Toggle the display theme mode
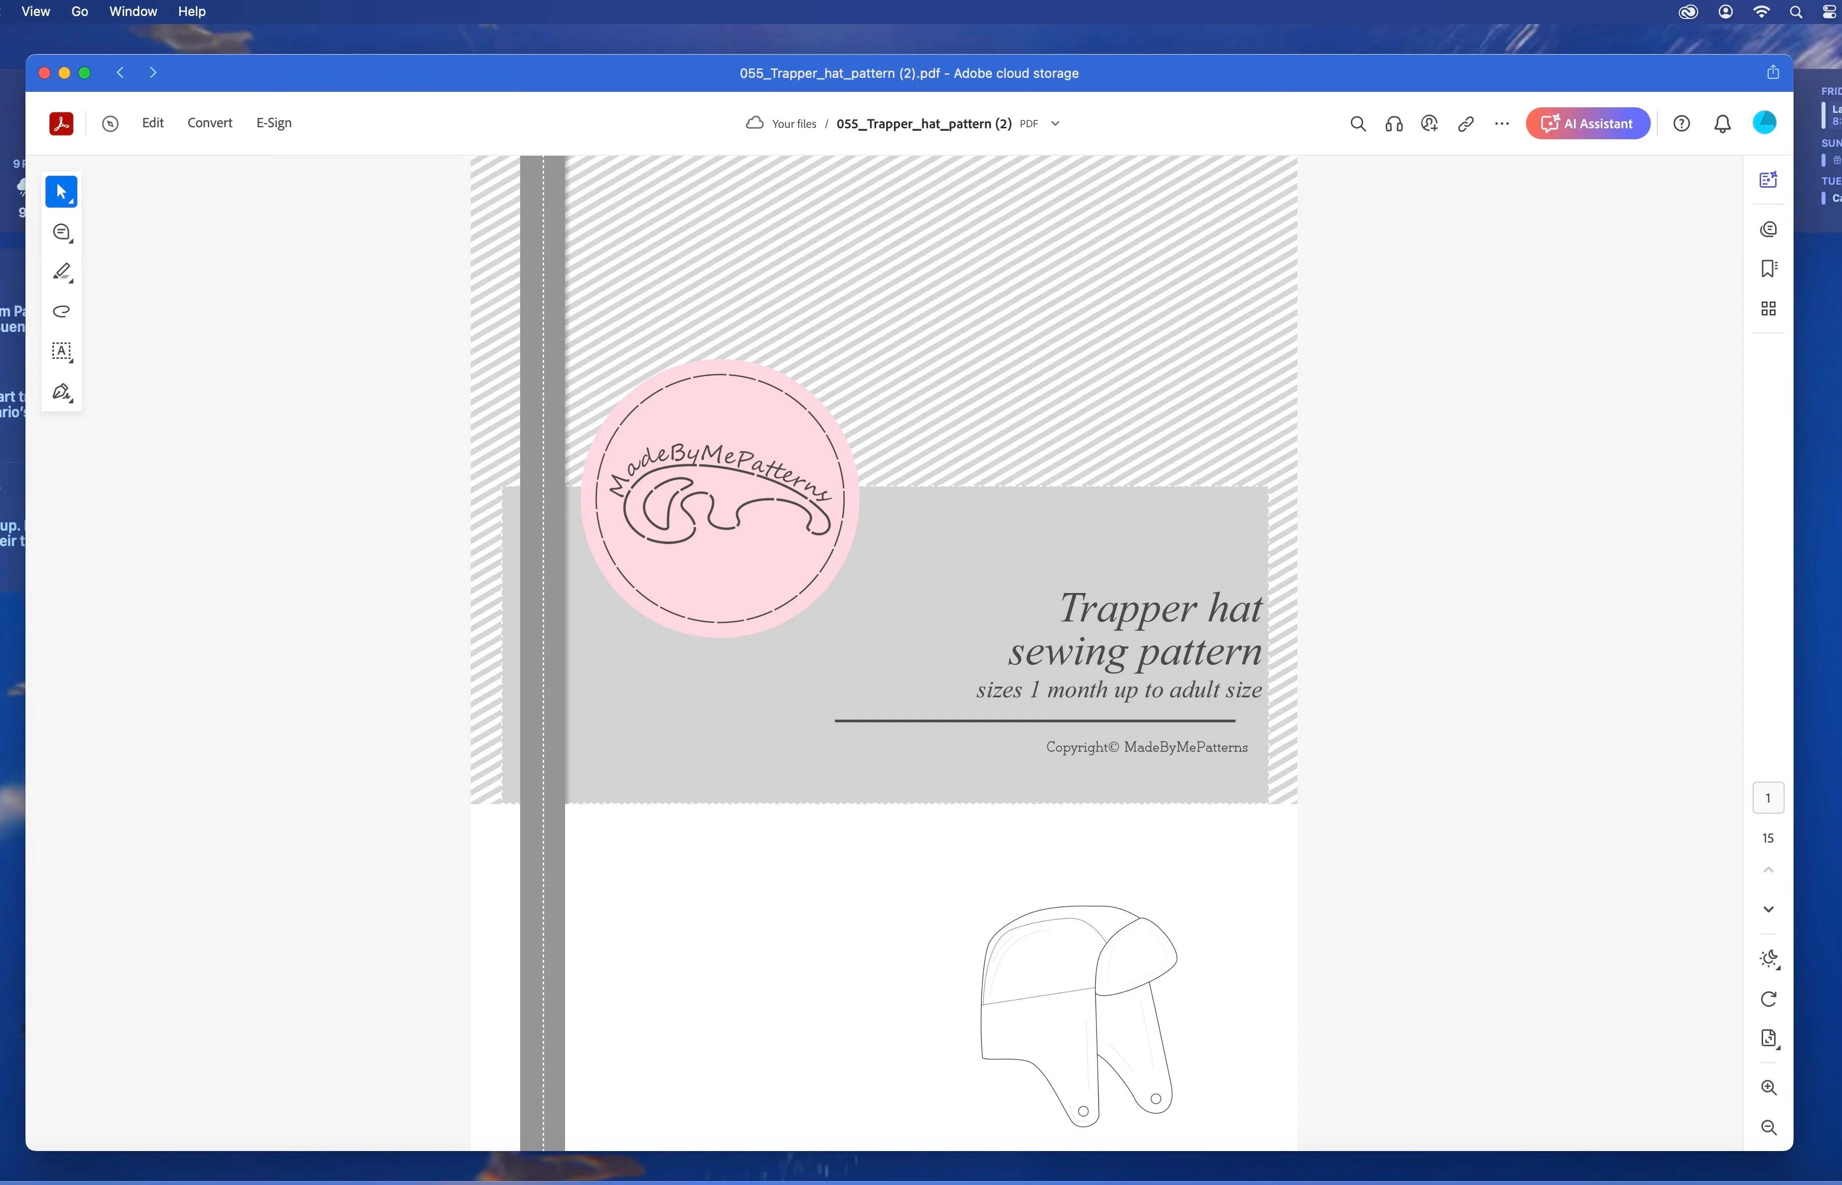 coord(1767,959)
